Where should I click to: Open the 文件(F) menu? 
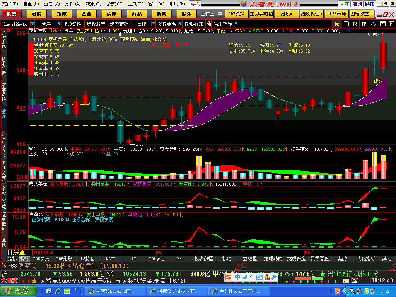[x=10, y=4]
